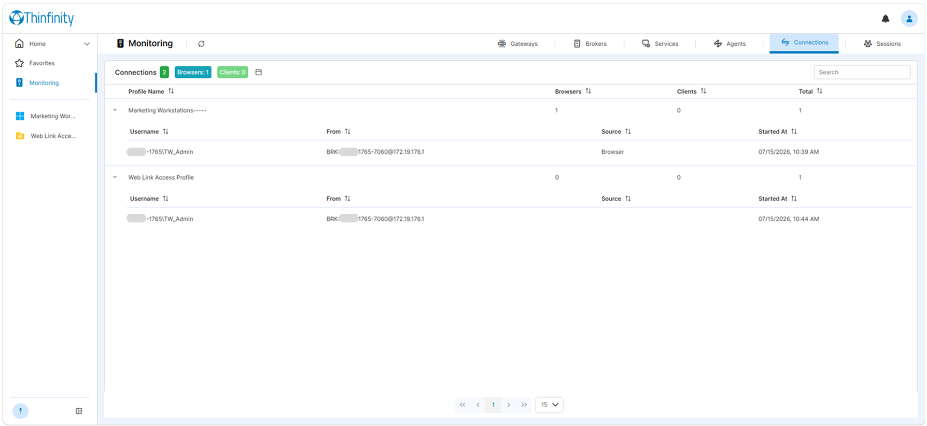The height and width of the screenshot is (426, 927).
Task: Sort Web Link Access connections by From
Action: point(348,198)
